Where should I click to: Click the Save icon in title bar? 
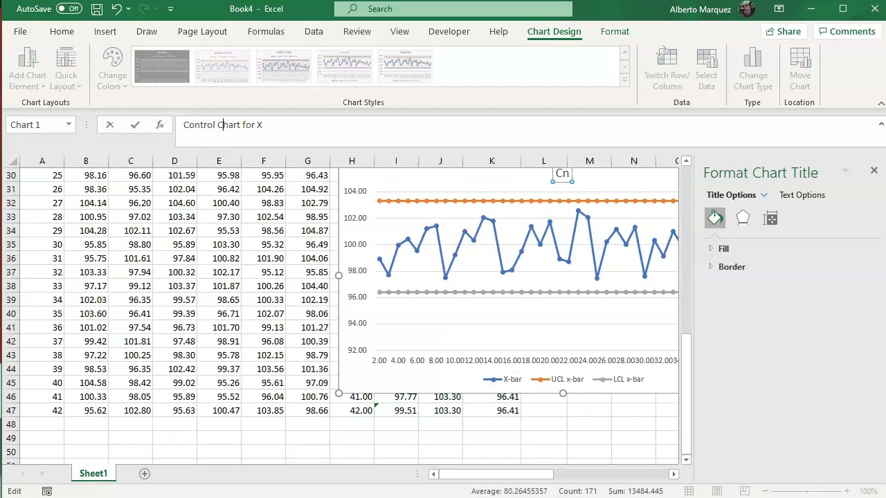97,9
